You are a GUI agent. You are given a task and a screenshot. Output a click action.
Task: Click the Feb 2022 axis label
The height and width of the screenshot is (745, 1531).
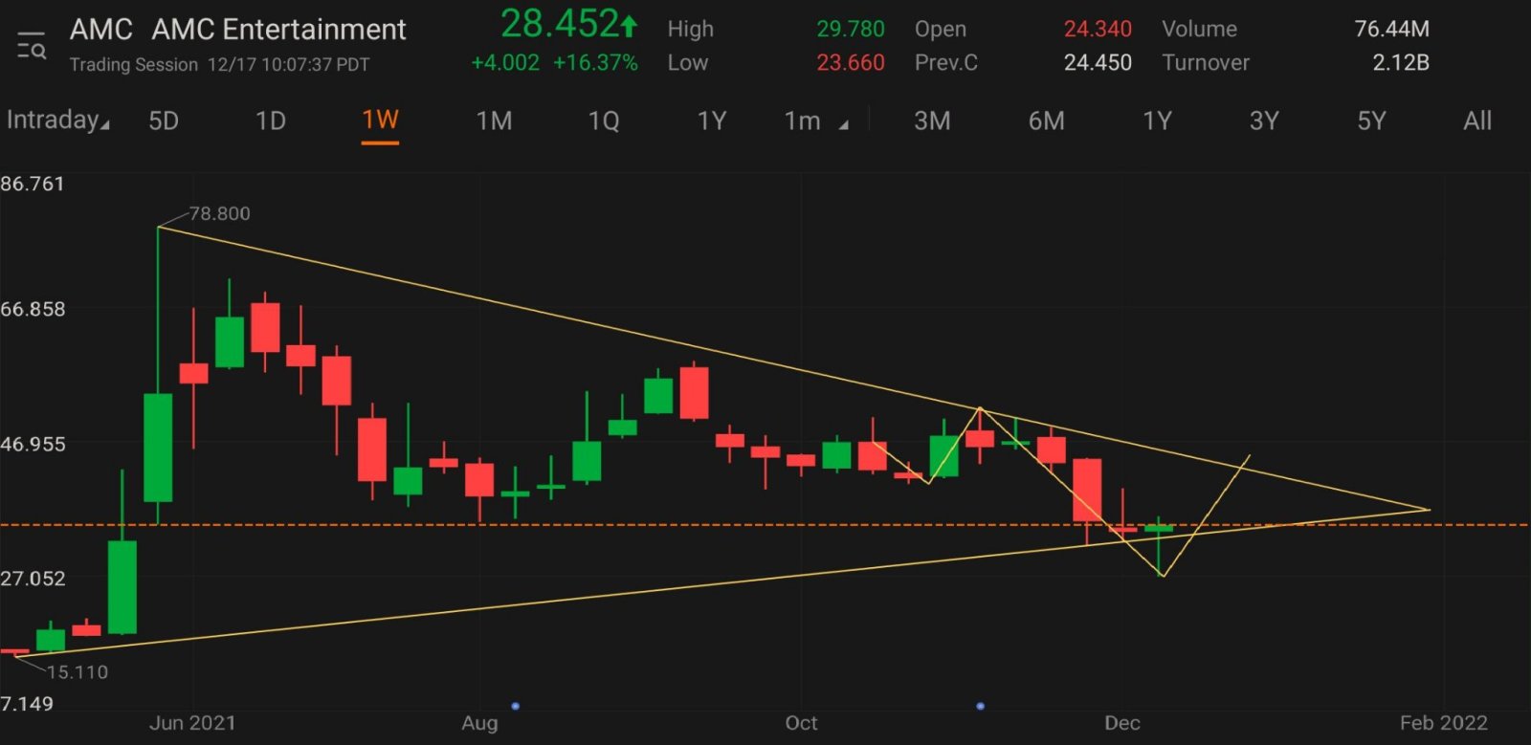coord(1444,723)
